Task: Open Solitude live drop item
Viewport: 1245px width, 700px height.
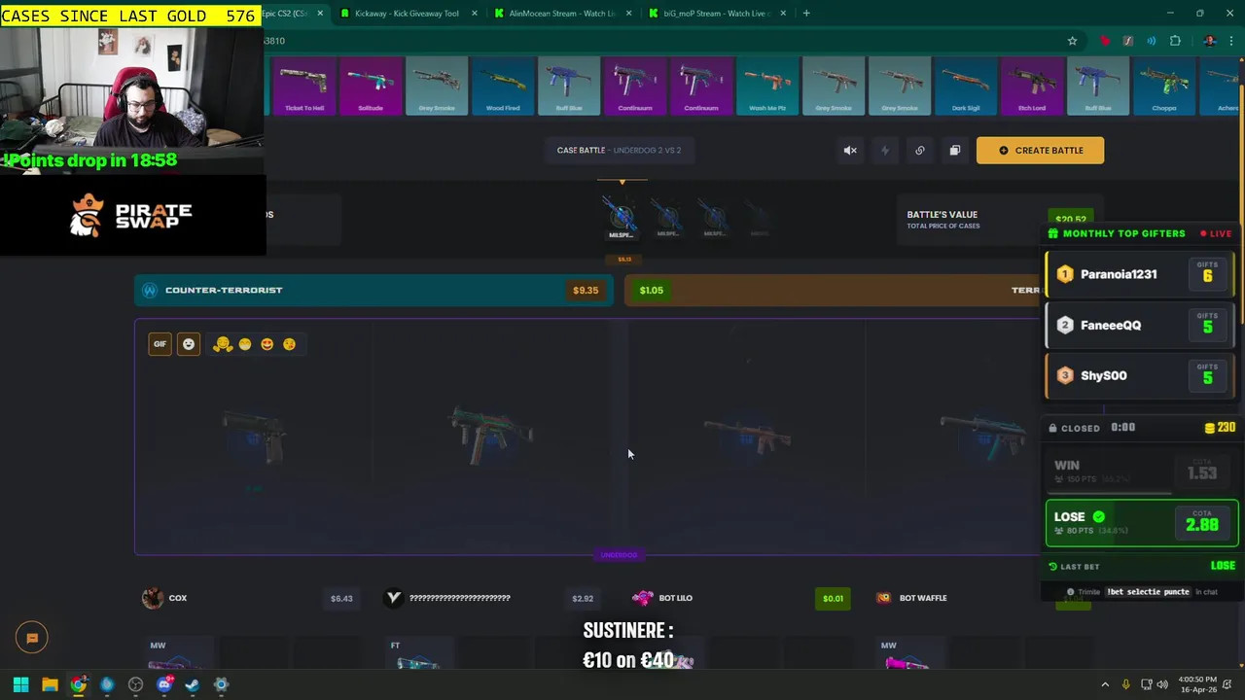Action: pyautogui.click(x=371, y=86)
